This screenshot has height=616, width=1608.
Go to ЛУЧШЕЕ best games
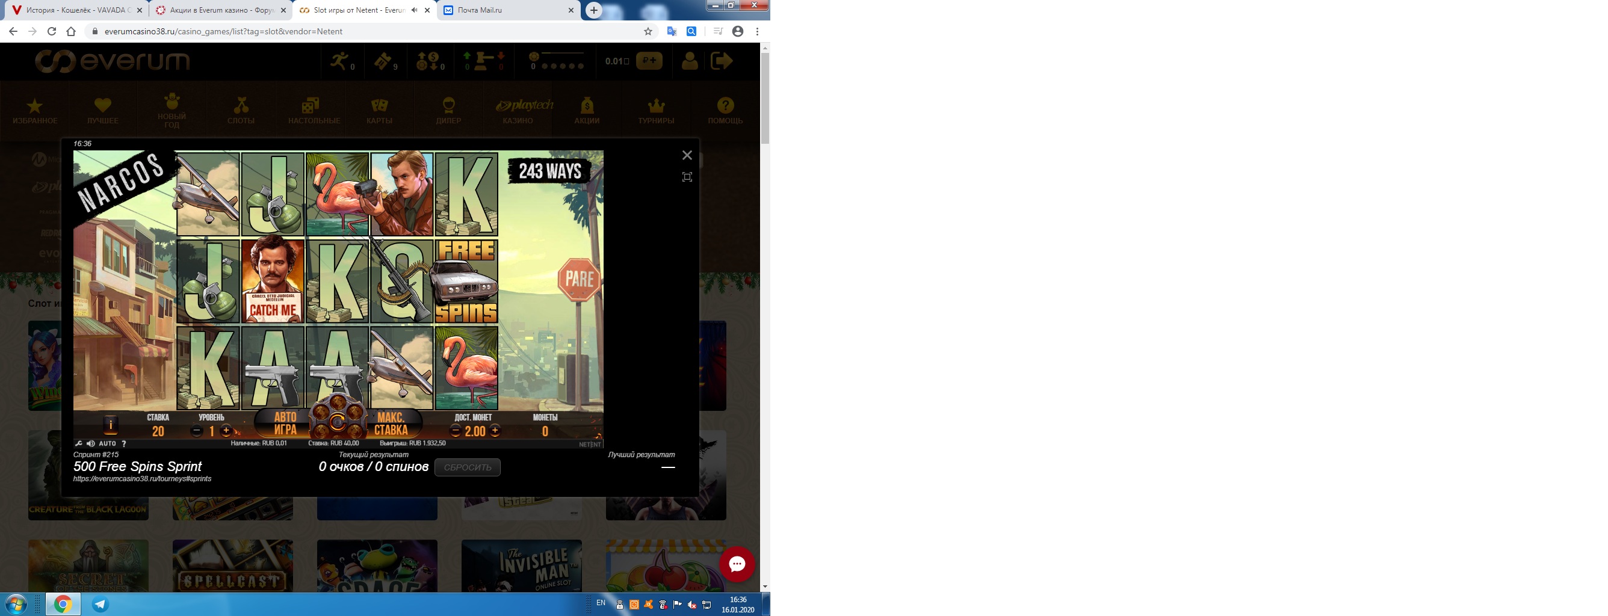point(103,111)
